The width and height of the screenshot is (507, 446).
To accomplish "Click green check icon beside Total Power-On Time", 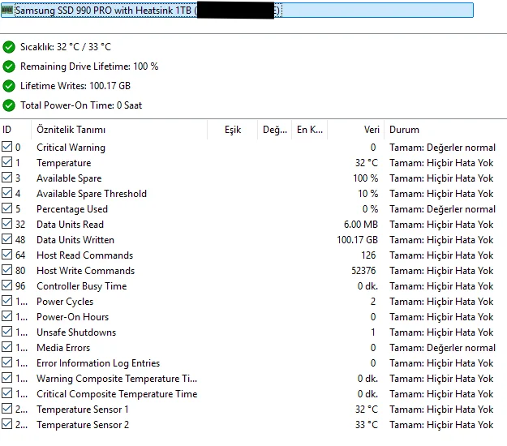I will coord(9,105).
